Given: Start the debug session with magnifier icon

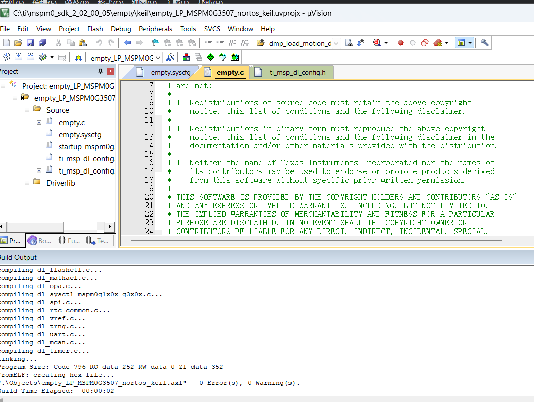Looking at the screenshot, I should [377, 43].
